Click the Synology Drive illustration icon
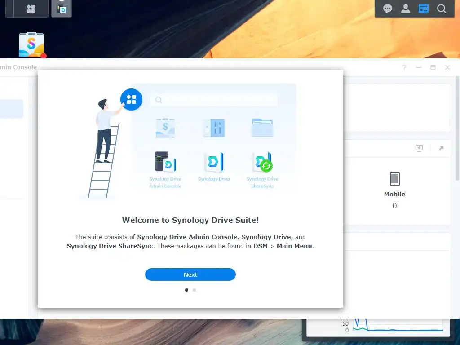Image resolution: width=460 pixels, height=345 pixels. coord(214,162)
